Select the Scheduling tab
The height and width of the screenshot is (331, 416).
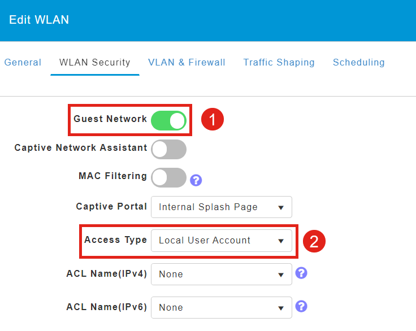359,62
